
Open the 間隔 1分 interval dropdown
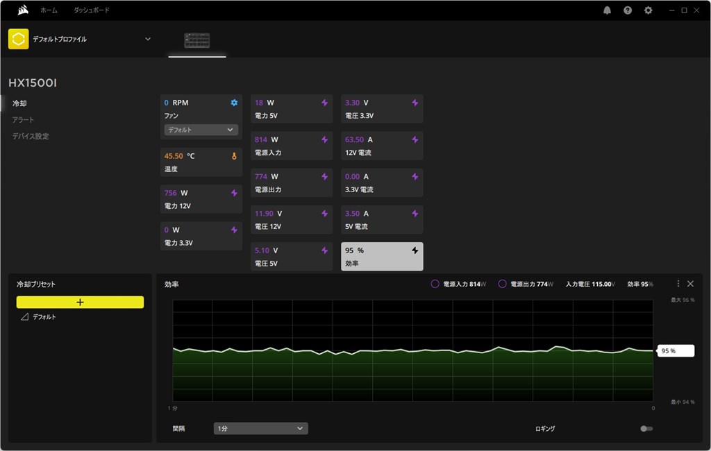261,428
